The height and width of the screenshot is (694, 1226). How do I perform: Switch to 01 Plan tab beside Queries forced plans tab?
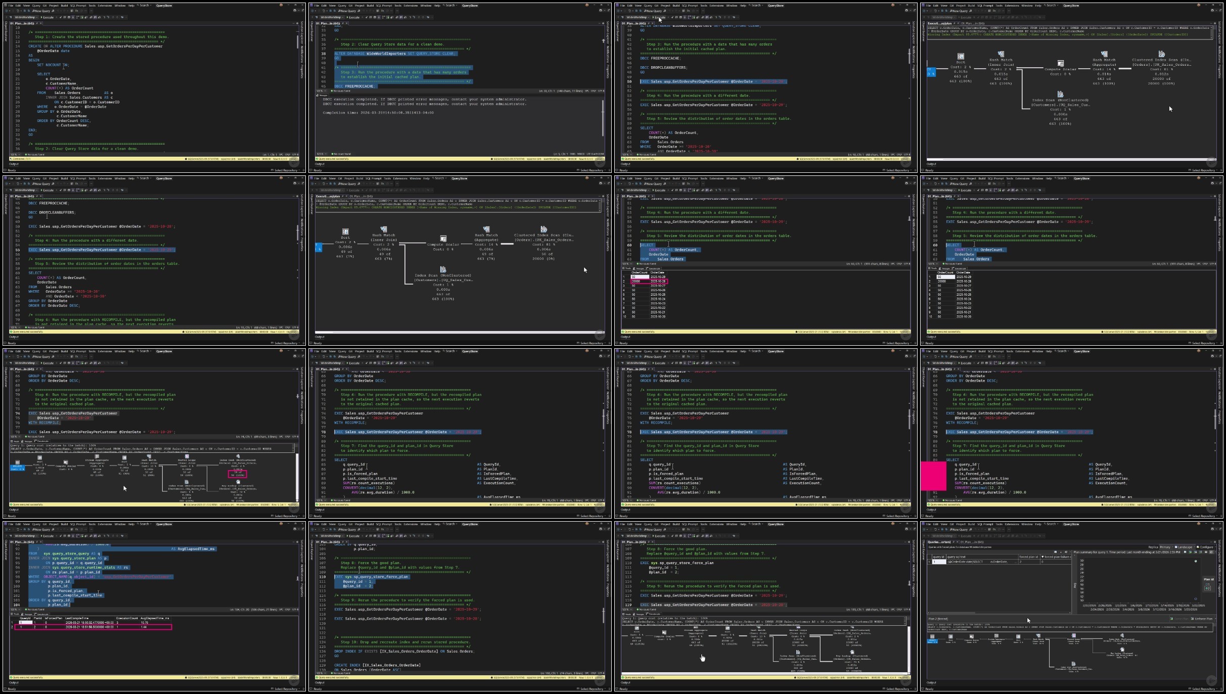click(972, 542)
